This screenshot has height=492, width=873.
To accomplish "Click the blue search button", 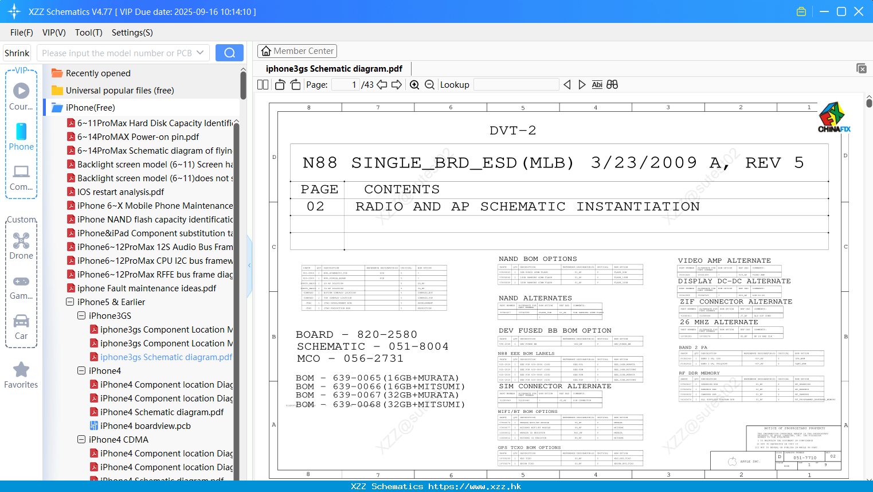I will 229,53.
